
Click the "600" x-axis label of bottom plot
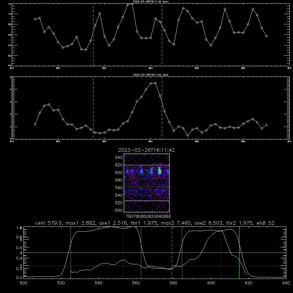211,283
